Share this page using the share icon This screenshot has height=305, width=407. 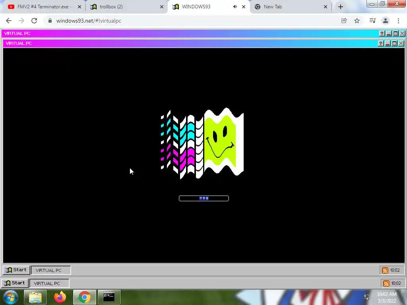(x=344, y=21)
